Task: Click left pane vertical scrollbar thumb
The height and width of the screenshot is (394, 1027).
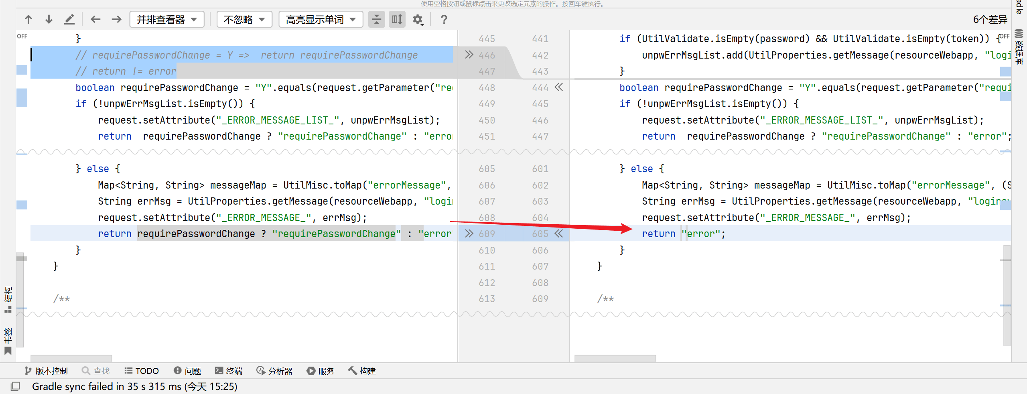Action: coord(20,300)
